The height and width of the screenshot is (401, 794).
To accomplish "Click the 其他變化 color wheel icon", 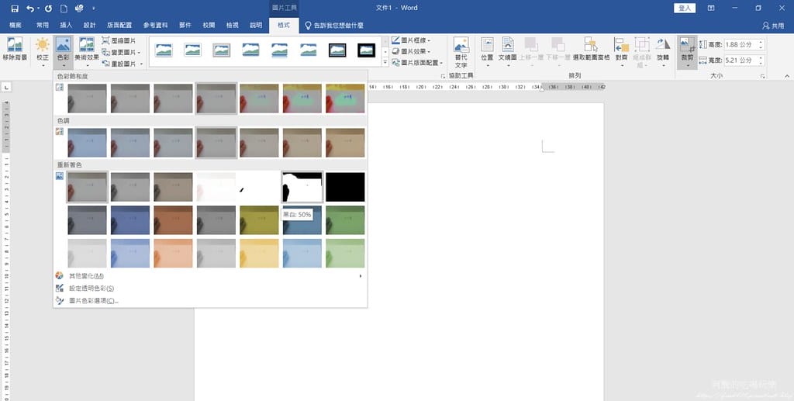I will point(59,276).
